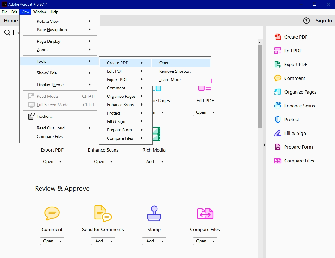Open dropdown arrow next to Export PDF Open
Viewport: 335px width, 258px height.
pyautogui.click(x=61, y=161)
